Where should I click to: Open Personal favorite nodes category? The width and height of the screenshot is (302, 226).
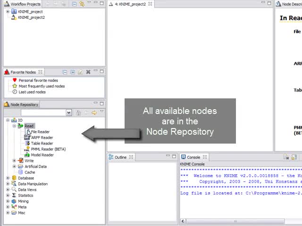pyautogui.click(x=38, y=81)
